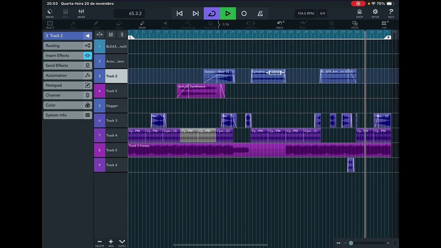Select track 2 Acou...iano
Image resolution: width=441 pixels, height=248 pixels.
[x=111, y=61]
